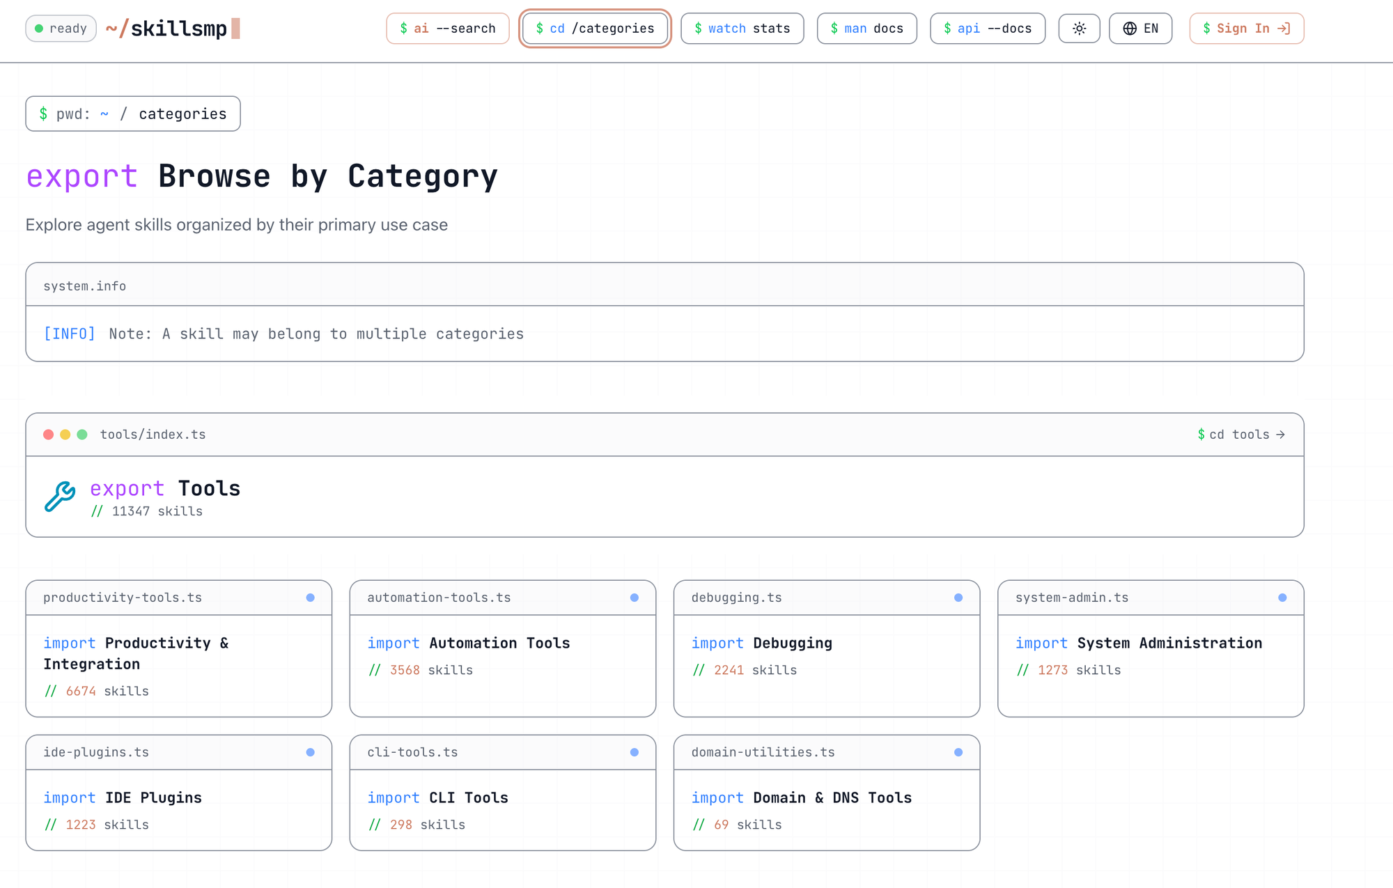Open the ai --search nav item
Screen dimensions: 1393x888
[x=448, y=29]
